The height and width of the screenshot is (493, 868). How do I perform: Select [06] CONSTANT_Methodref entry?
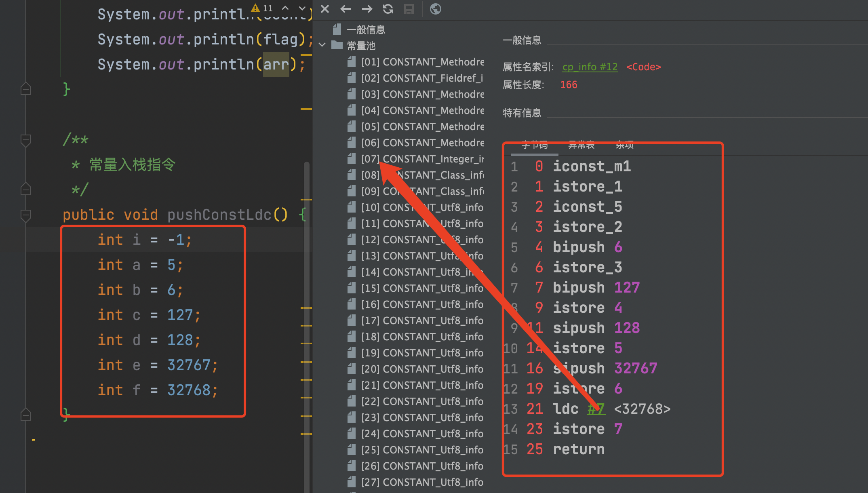(415, 143)
